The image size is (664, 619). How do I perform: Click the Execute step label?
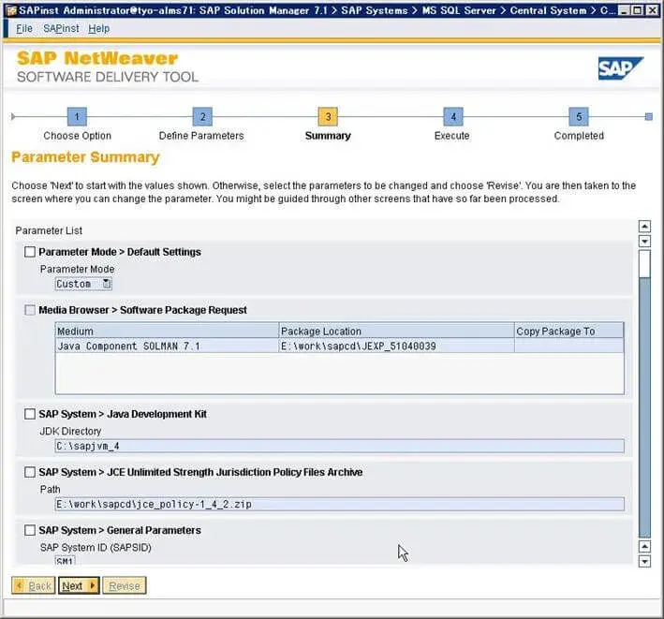[451, 136]
